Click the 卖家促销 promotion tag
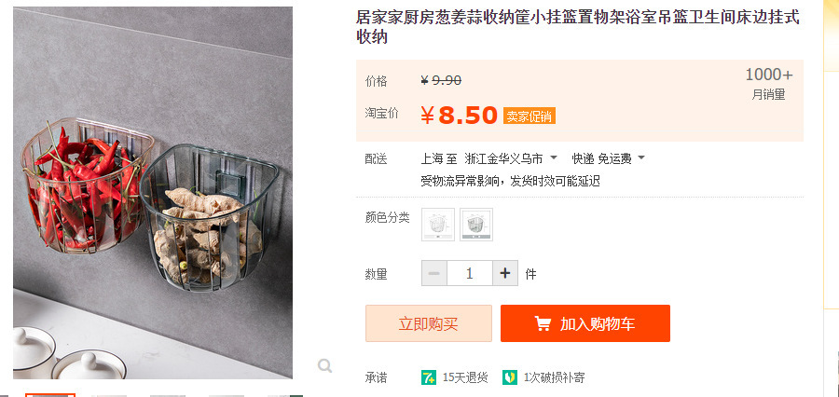839x397 pixels. (530, 116)
